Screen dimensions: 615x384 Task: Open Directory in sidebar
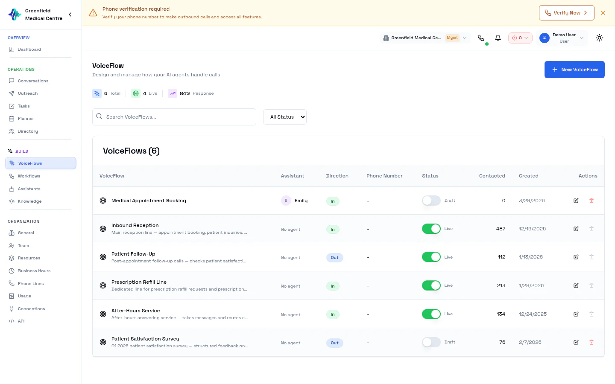tap(41, 131)
